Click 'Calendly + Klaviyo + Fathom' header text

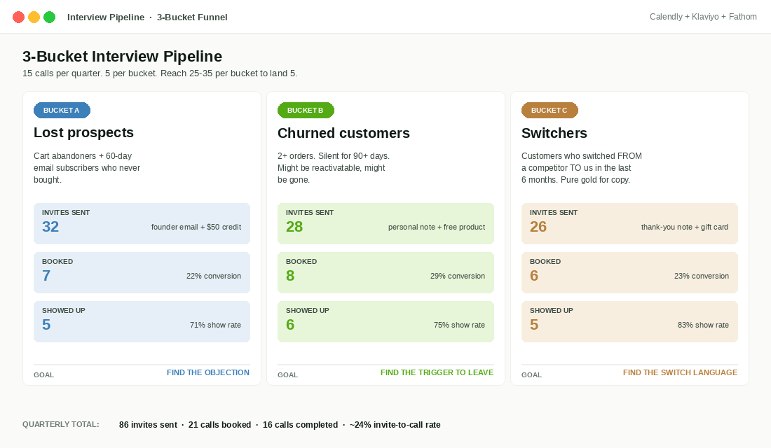[x=703, y=17]
